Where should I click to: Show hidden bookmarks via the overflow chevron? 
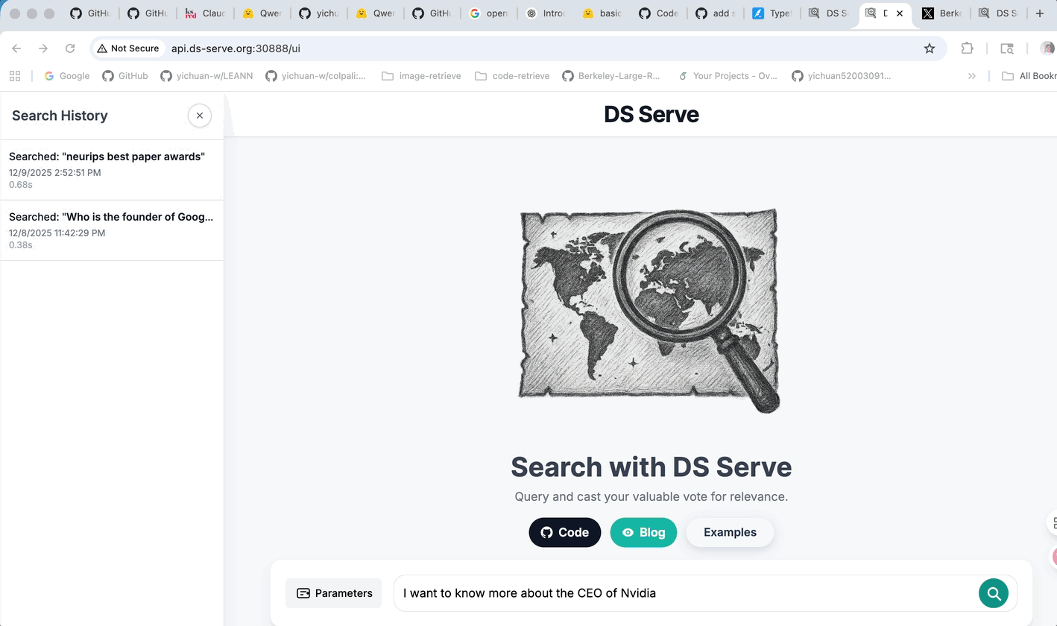972,75
